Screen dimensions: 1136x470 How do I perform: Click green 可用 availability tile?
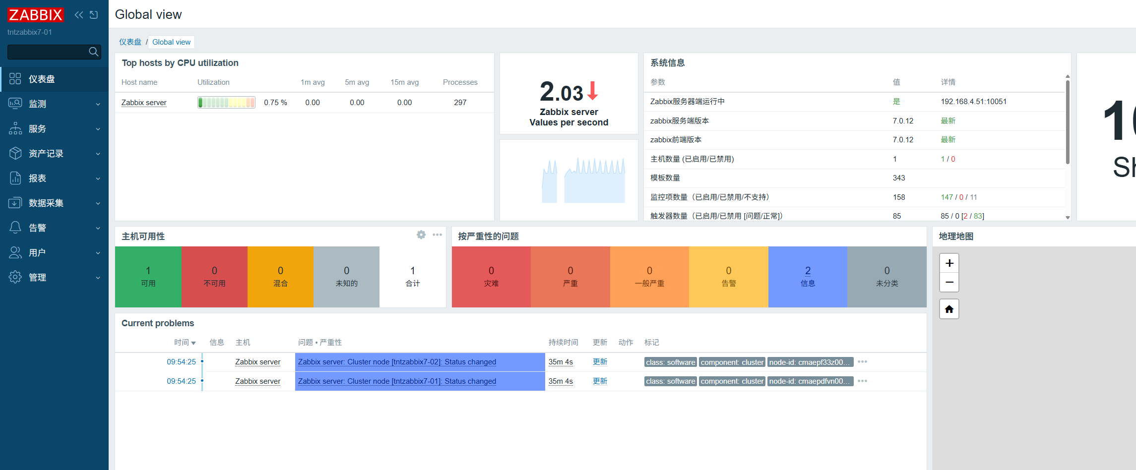[x=148, y=277]
